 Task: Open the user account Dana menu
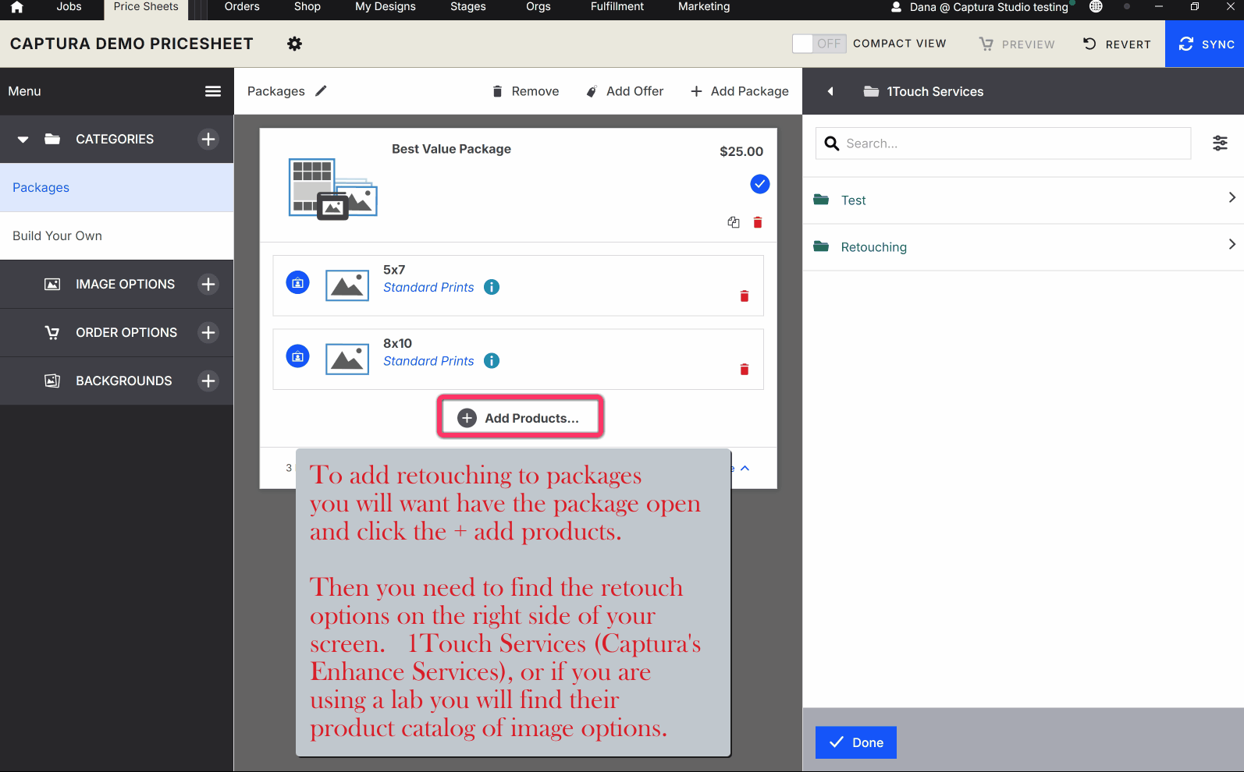click(980, 7)
